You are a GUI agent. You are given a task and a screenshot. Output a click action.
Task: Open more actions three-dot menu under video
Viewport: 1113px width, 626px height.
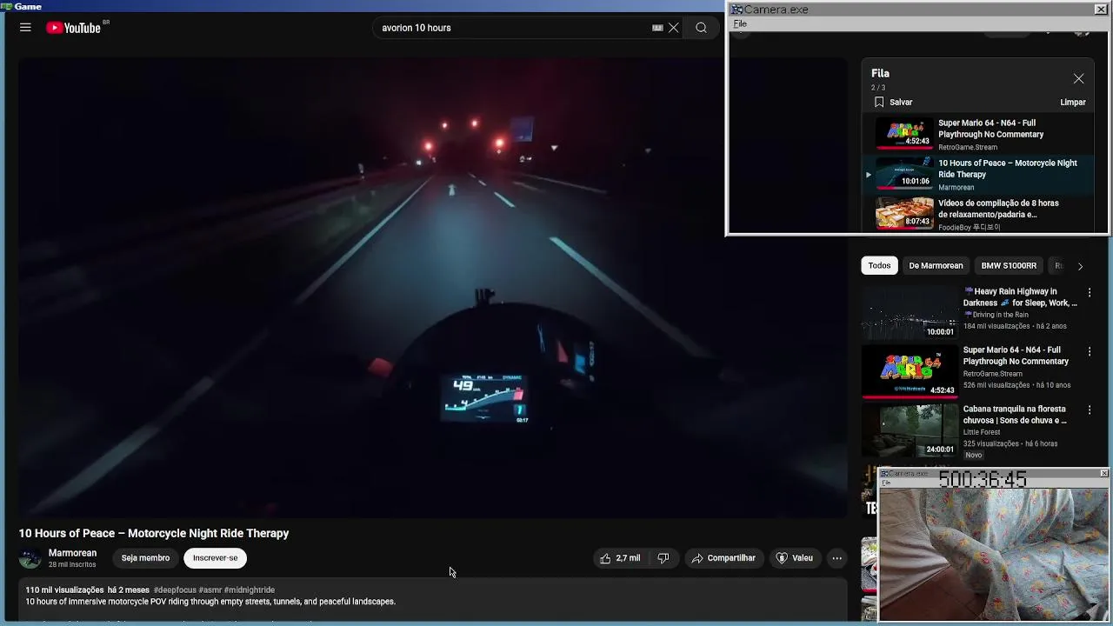click(x=836, y=558)
